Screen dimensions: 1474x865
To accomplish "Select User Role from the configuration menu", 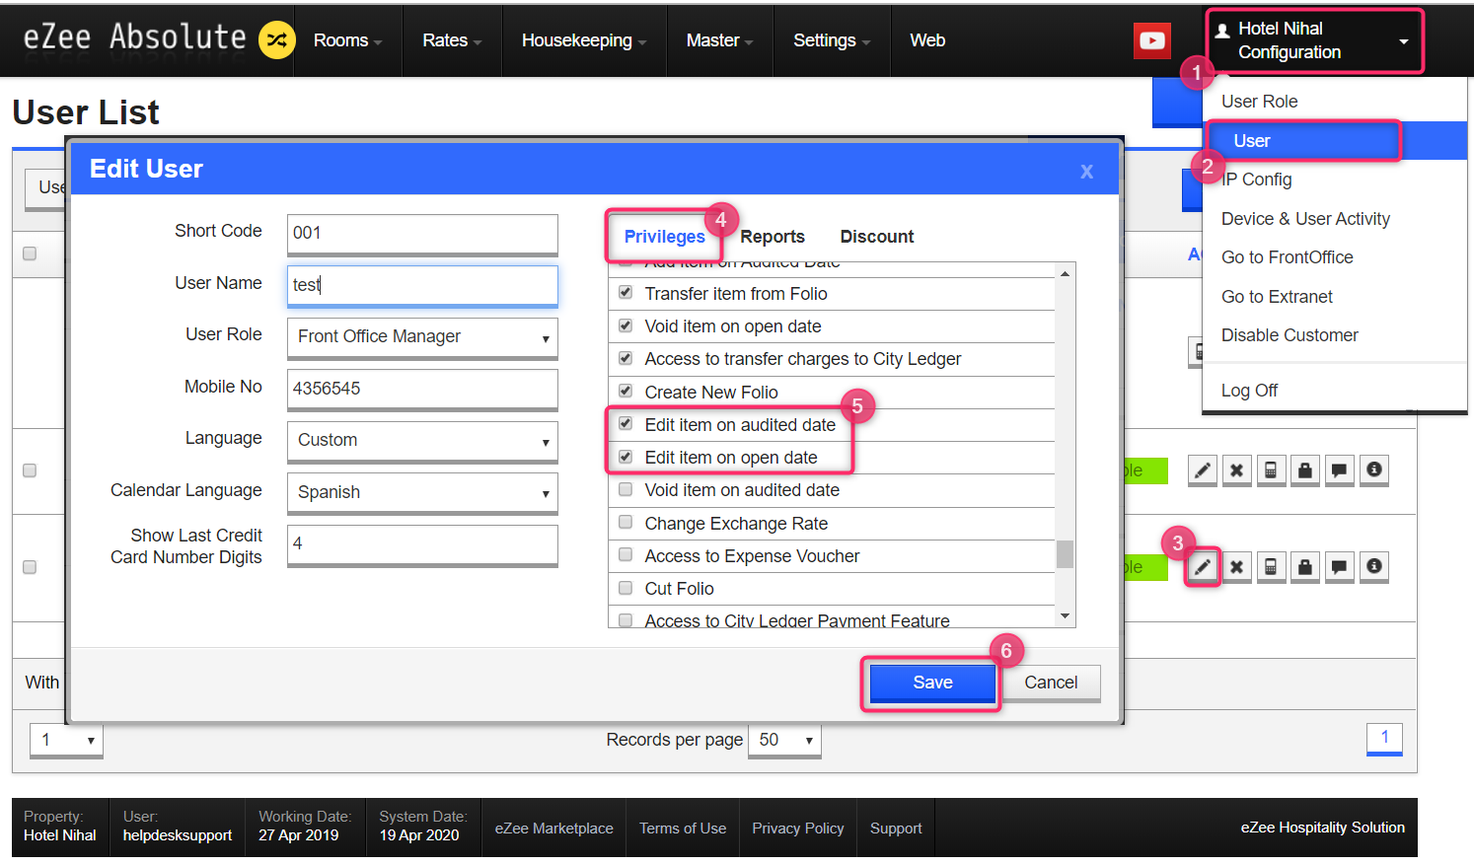I will [1260, 102].
